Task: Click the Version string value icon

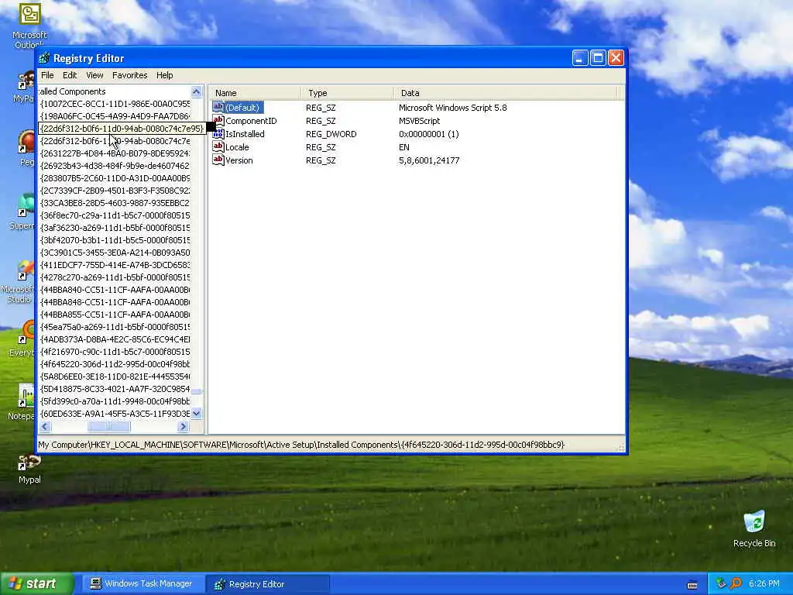Action: 218,160
